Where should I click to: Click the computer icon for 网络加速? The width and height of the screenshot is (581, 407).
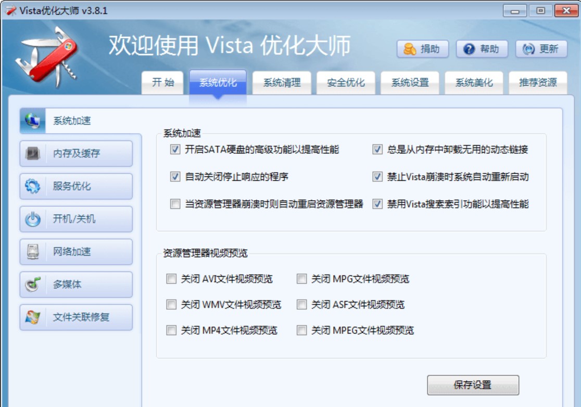pos(33,252)
